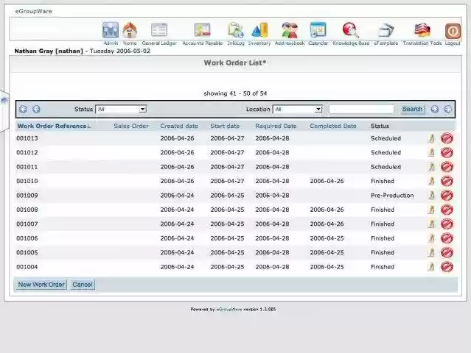Go to next page of results
471x353 pixels.
pos(435,109)
